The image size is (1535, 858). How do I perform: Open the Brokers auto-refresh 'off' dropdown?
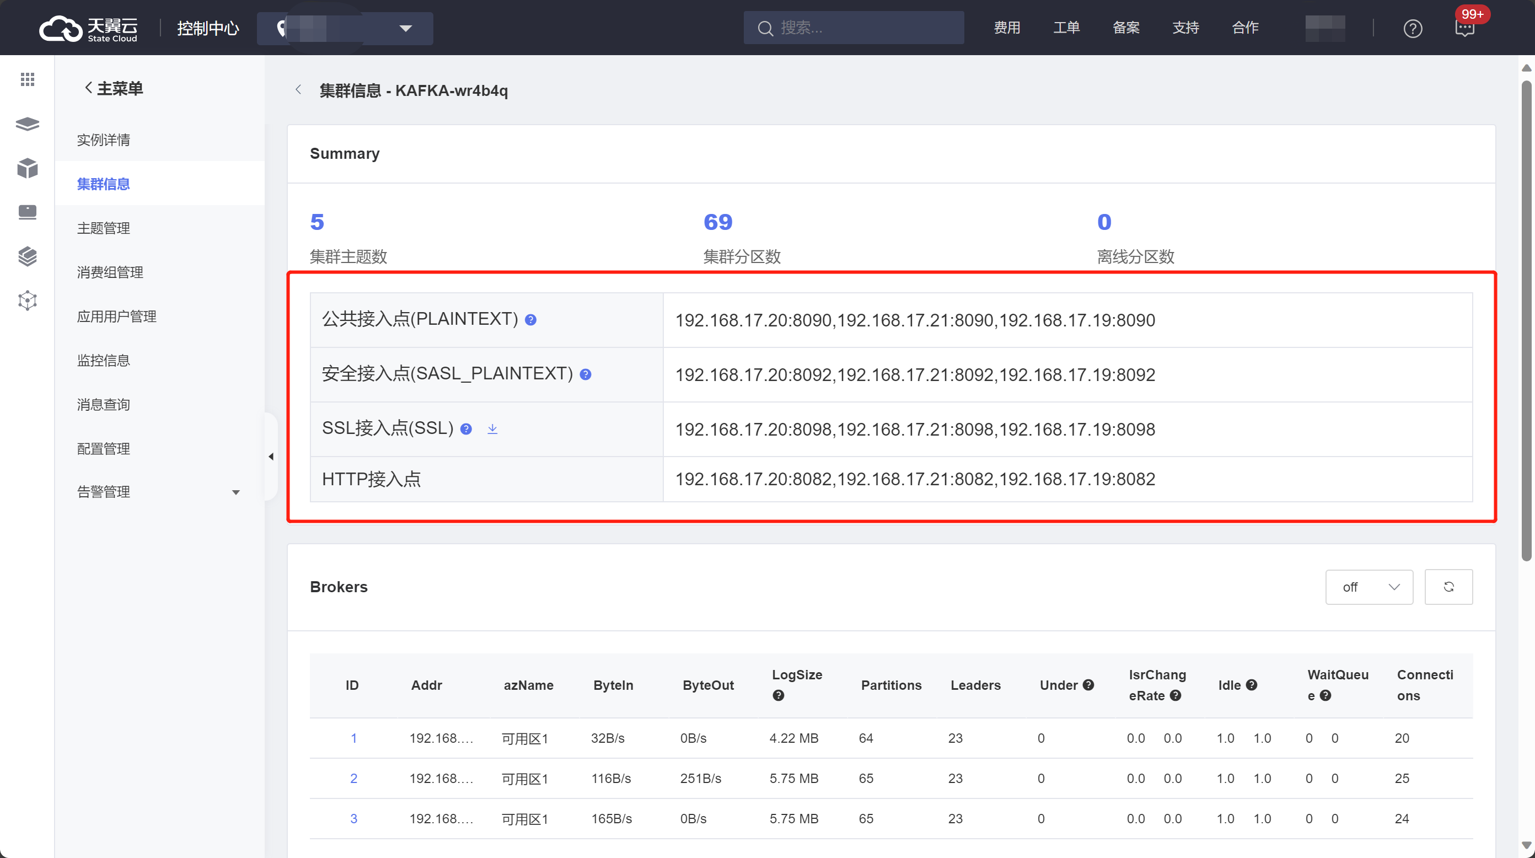(1368, 587)
